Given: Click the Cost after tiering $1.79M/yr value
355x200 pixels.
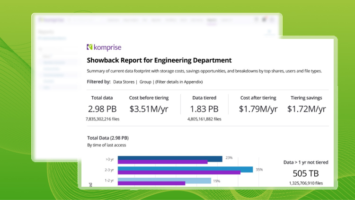Looking at the screenshot, I should click(x=258, y=109).
